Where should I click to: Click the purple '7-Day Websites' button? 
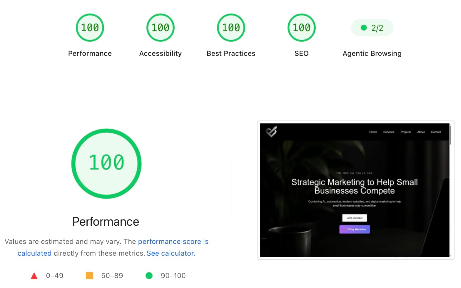(355, 229)
